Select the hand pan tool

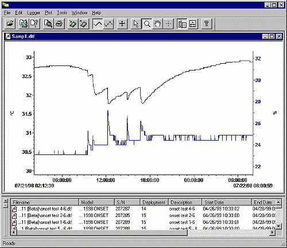[x=157, y=24]
